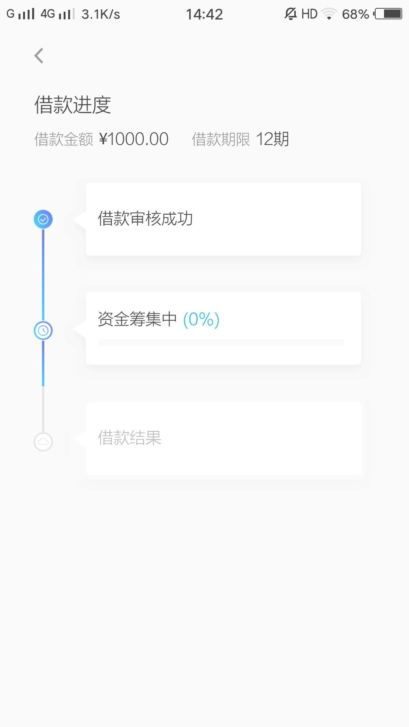
Task: Open the 资金筹集中 card
Action: (x=223, y=328)
